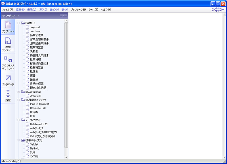Viewport: 227px width, 164px height.
Task: Open the ブックマーク(B) menu
Action: pos(78,10)
